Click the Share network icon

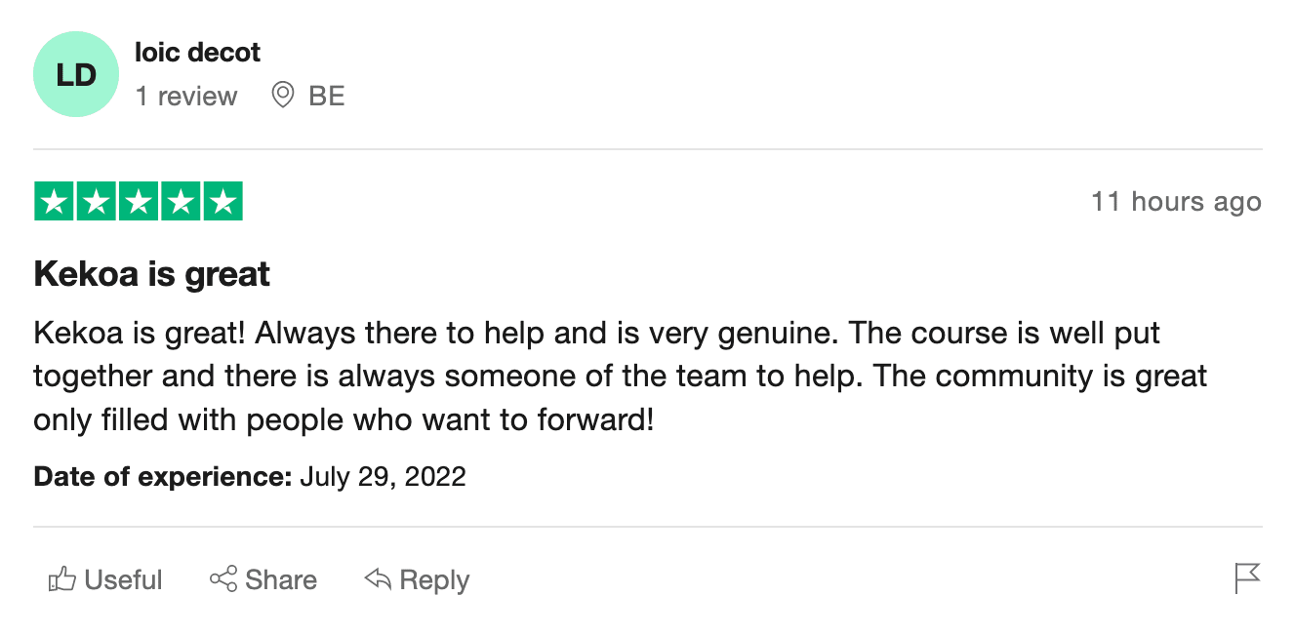223,579
